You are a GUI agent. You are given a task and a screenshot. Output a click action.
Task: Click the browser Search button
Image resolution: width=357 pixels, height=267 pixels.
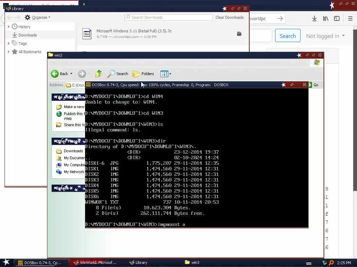[288, 36]
